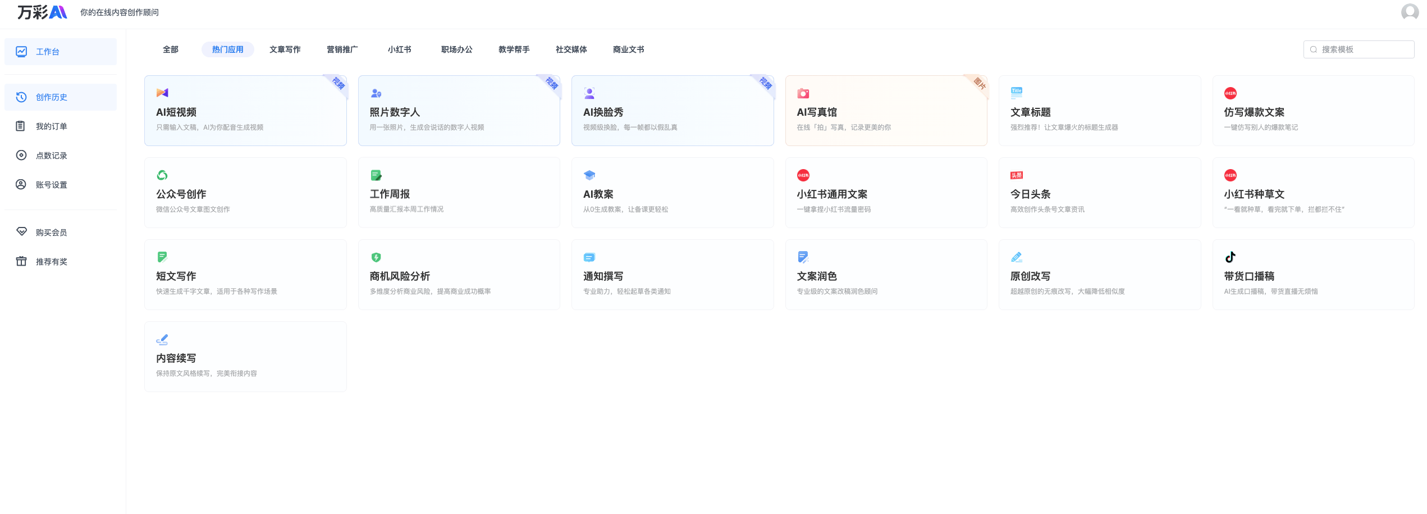This screenshot has width=1427, height=514.
Task: Click the 内容续写 pen icon
Action: tap(162, 339)
